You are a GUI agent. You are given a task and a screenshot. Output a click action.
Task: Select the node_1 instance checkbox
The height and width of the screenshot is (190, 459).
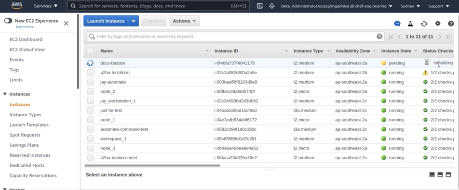(x=90, y=120)
